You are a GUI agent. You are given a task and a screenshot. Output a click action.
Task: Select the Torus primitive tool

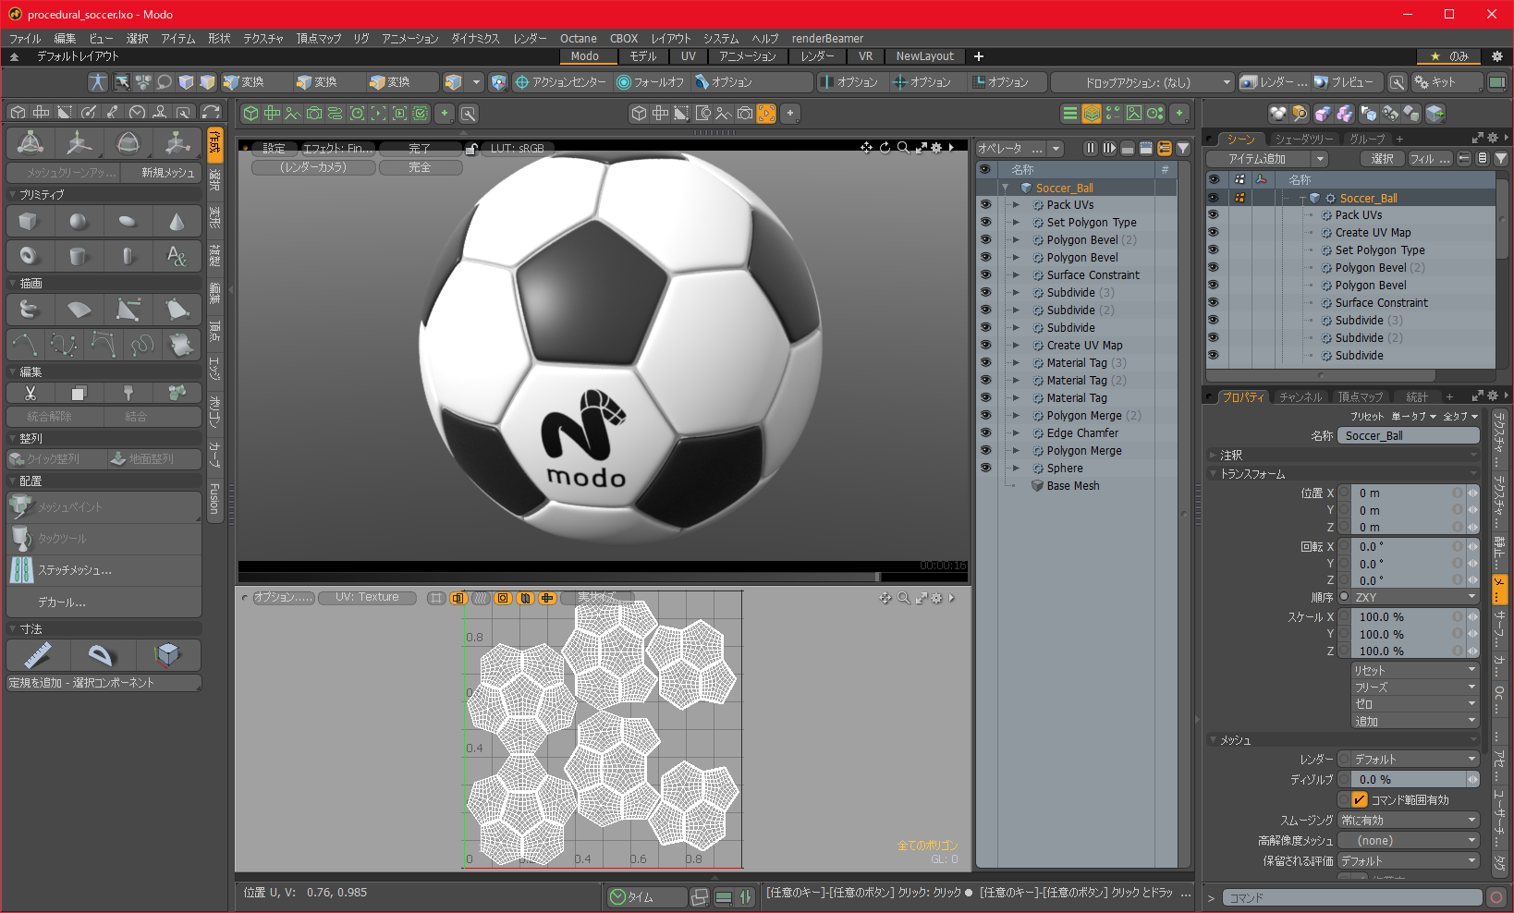pyautogui.click(x=29, y=256)
